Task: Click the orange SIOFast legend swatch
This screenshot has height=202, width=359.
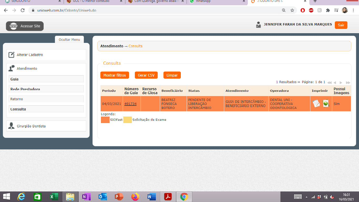Action: [105, 120]
